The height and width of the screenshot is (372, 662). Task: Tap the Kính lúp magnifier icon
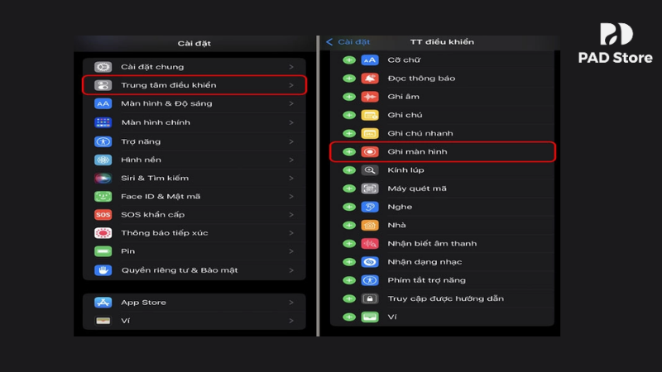coord(370,170)
